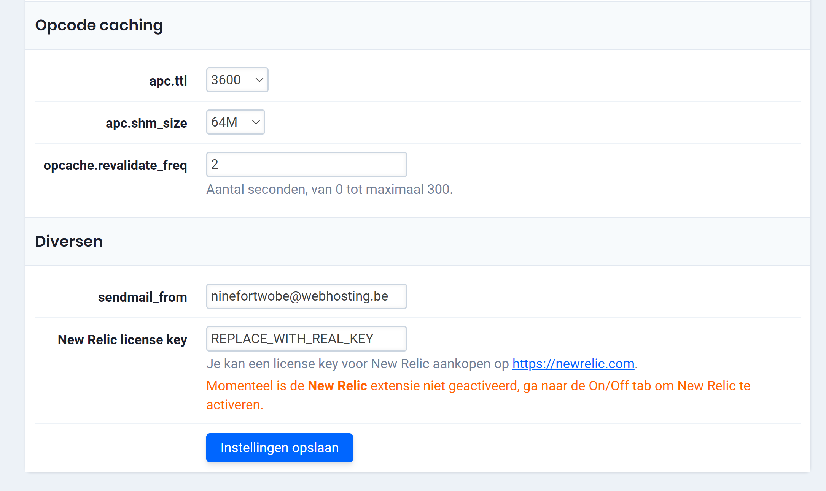Expand the apc.shm_size 64M select box
The image size is (826, 491).
point(235,122)
